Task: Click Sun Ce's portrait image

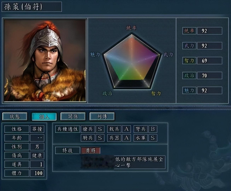Action: (45, 60)
